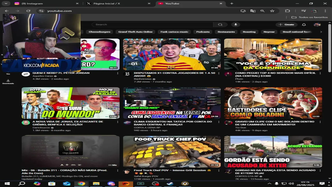The width and height of the screenshot is (332, 187).
Task: Click the translate page icon
Action: [x=253, y=11]
